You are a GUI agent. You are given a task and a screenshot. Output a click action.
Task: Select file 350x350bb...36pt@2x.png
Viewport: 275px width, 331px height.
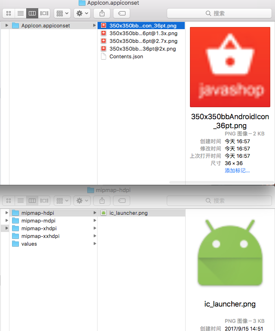pyautogui.click(x=141, y=49)
